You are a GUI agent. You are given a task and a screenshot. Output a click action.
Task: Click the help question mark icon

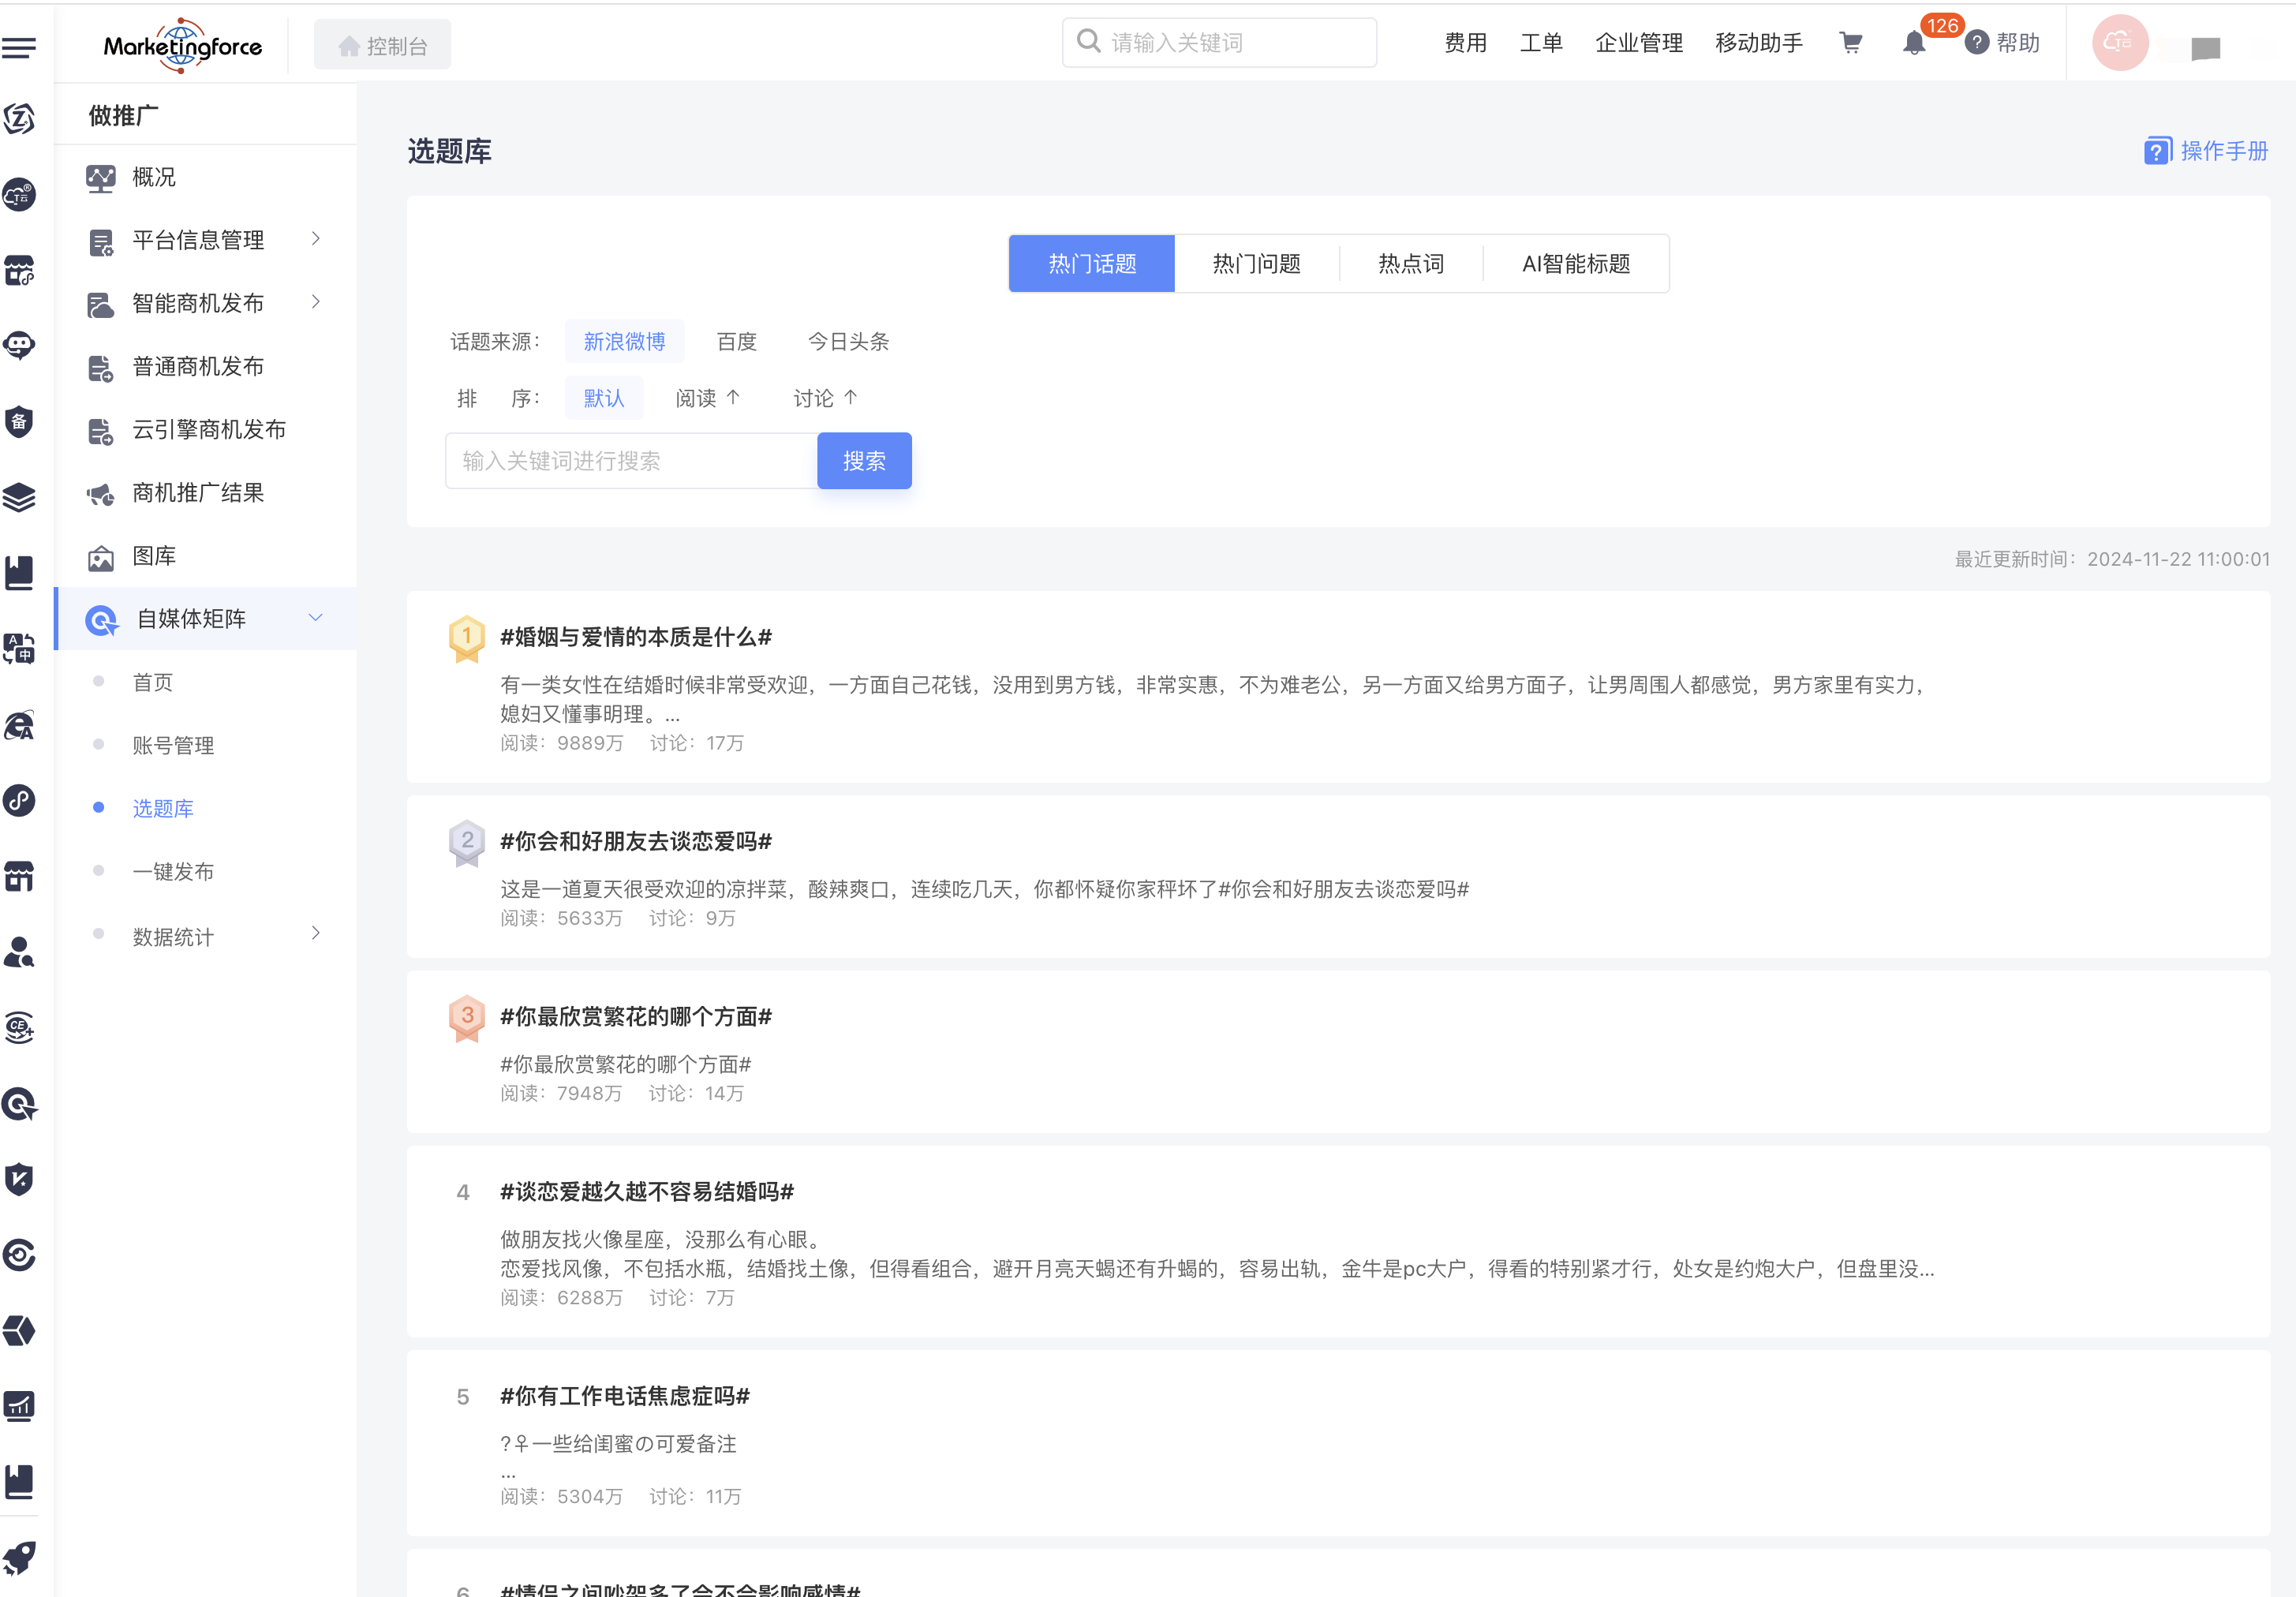[1976, 43]
